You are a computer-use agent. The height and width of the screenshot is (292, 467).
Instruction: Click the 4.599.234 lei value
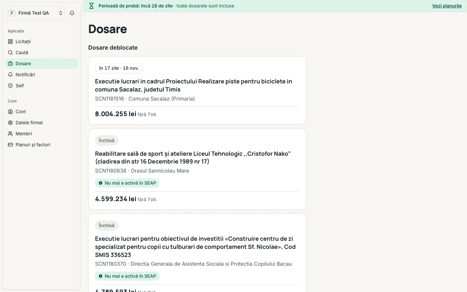(115, 199)
